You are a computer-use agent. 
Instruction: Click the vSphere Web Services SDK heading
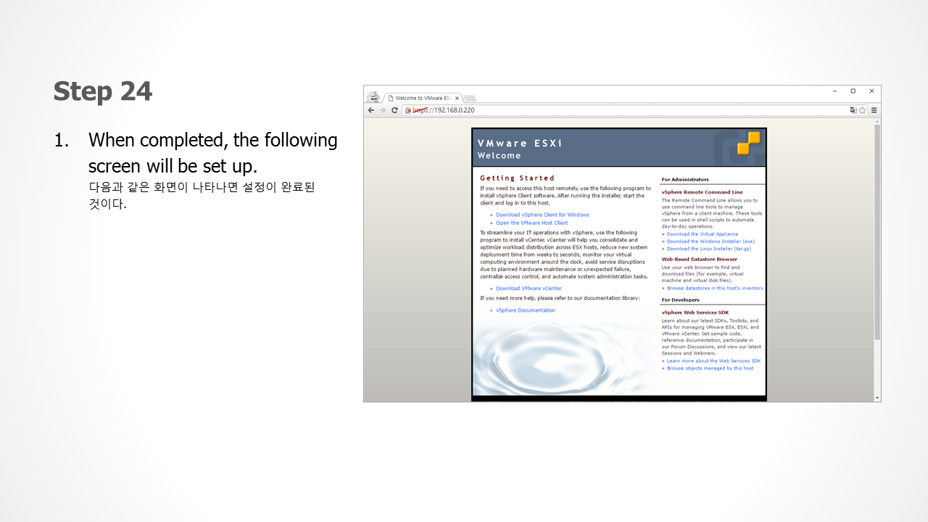tap(695, 312)
